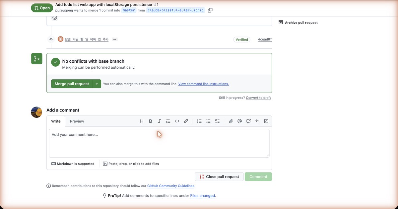Click claude/blissful-euler-uzqhzd branch label
Screen dimensions: 398x209
click(x=175, y=10)
